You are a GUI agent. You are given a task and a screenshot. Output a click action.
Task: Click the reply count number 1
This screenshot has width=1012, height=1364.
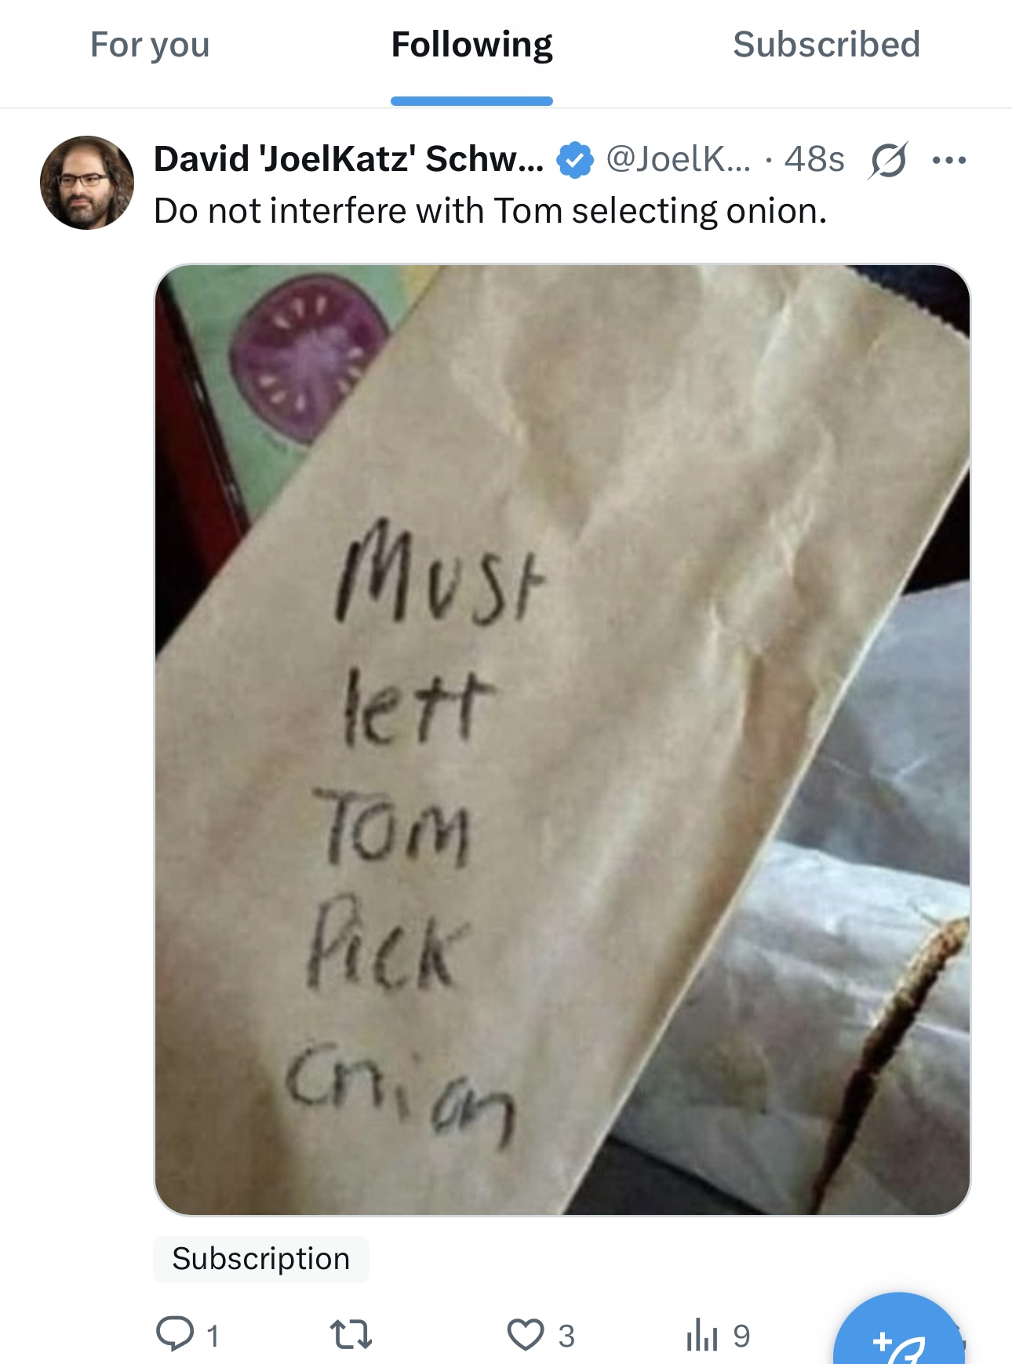coord(213,1336)
